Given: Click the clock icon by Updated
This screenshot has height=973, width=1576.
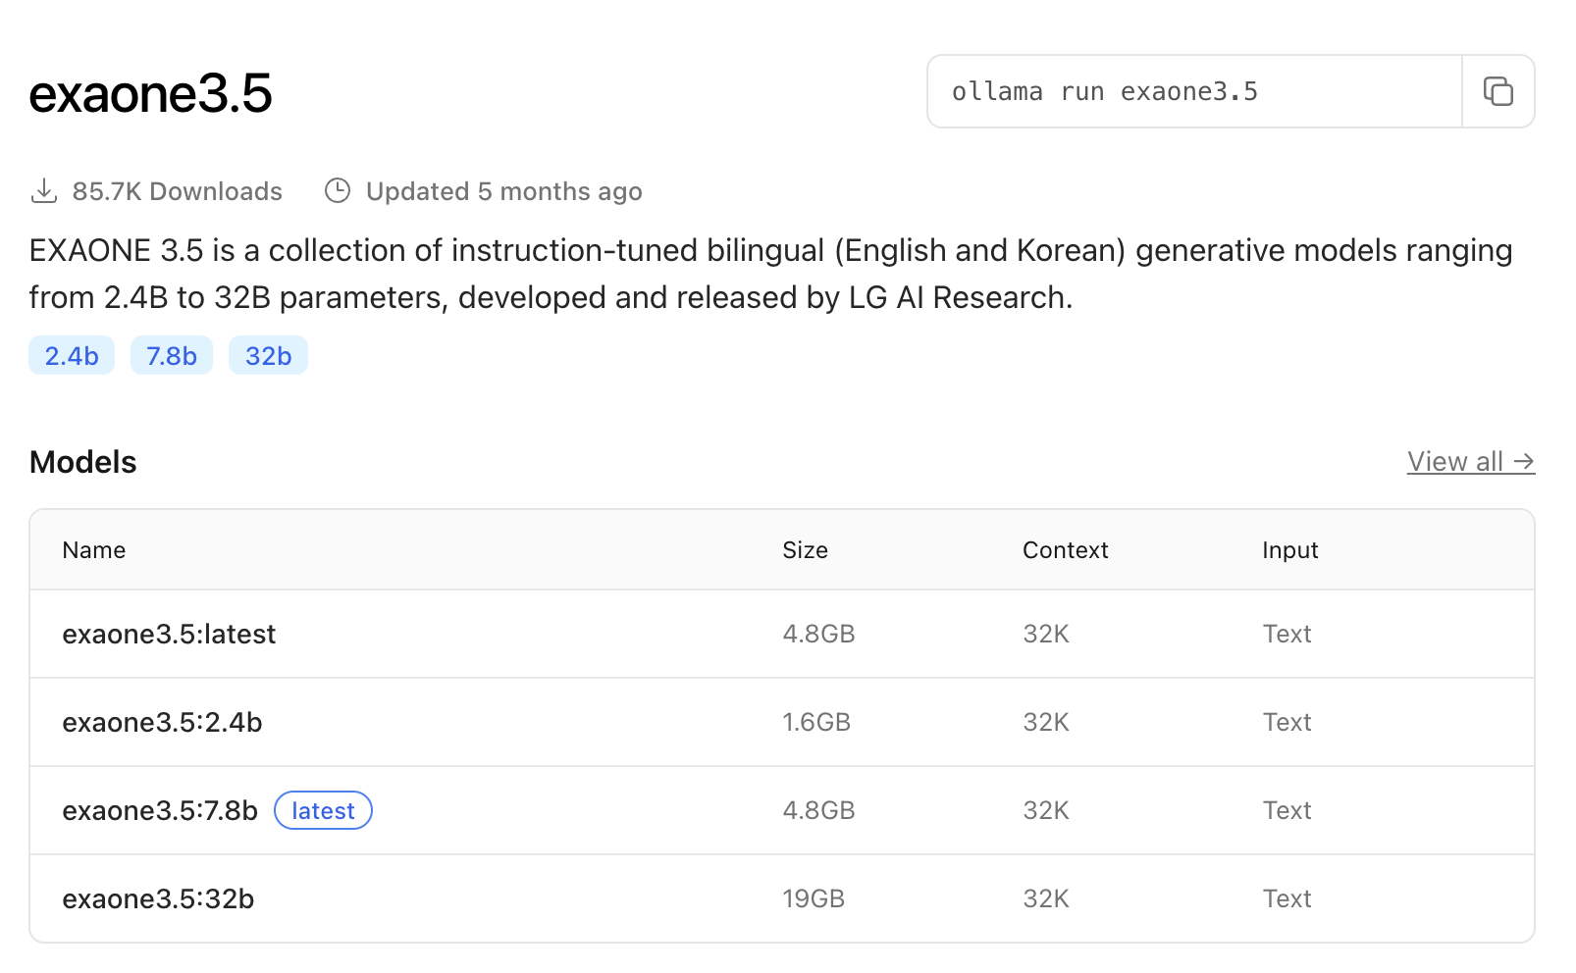Looking at the screenshot, I should click(x=338, y=191).
